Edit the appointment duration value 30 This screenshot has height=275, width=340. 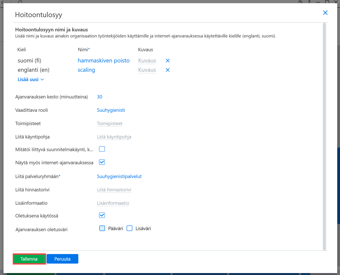pos(99,97)
